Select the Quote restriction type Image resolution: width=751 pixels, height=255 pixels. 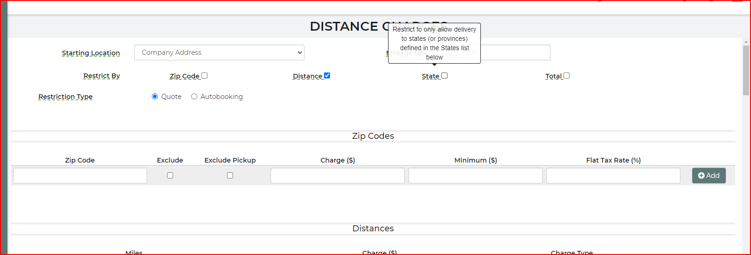155,97
